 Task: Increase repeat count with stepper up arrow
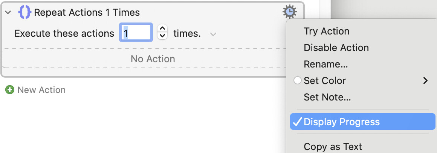[162, 29]
